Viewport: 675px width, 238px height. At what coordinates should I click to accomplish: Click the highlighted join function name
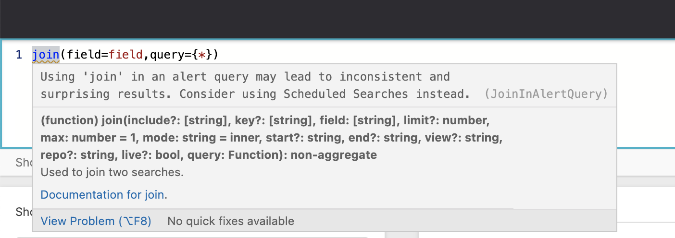point(46,55)
